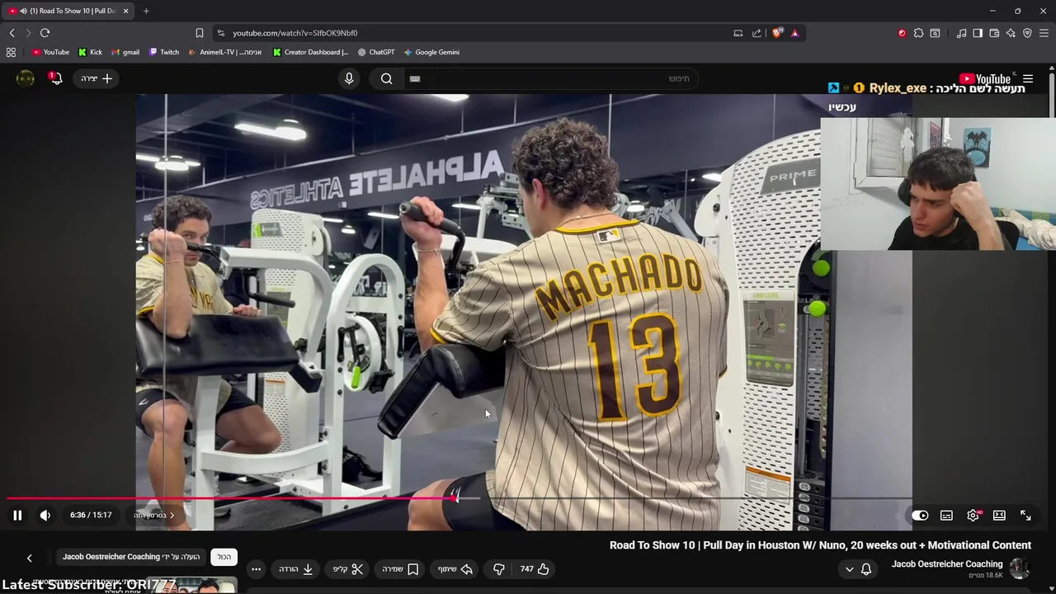Viewport: 1056px width, 594px height.
Task: Open the YouTube hamburger guide menu
Action: click(1028, 78)
